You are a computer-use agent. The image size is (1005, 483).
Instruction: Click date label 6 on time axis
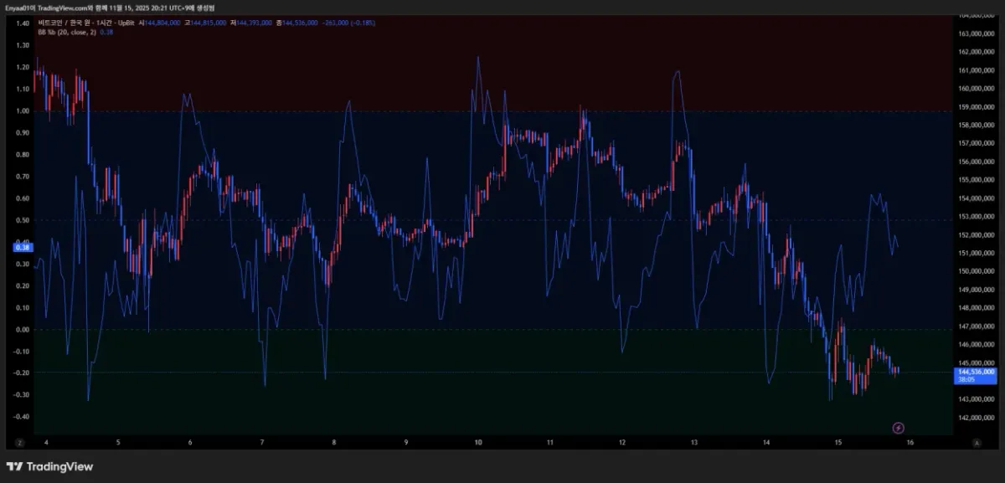190,441
